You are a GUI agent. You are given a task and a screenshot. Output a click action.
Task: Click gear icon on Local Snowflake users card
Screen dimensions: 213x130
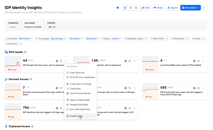click(199, 61)
